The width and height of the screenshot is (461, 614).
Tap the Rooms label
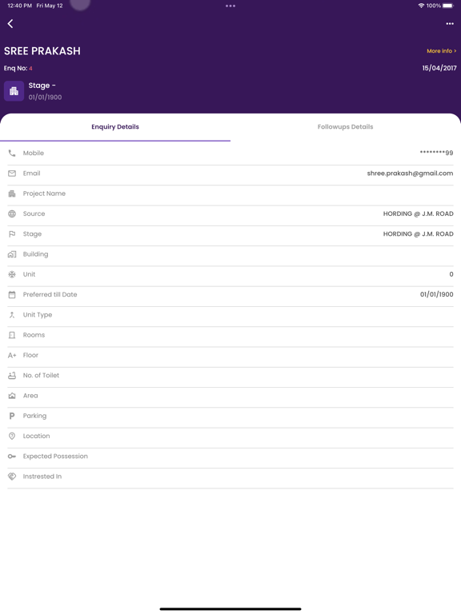[34, 335]
